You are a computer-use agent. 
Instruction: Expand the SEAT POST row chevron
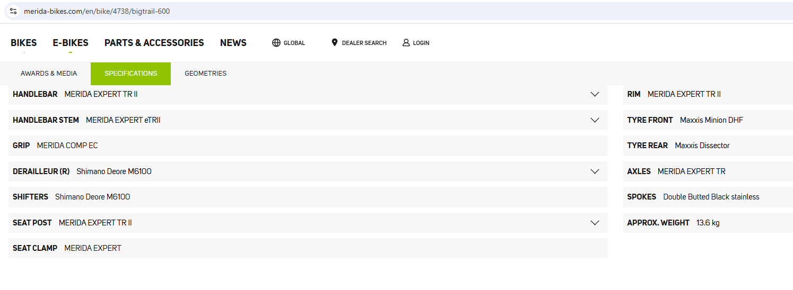(x=595, y=223)
